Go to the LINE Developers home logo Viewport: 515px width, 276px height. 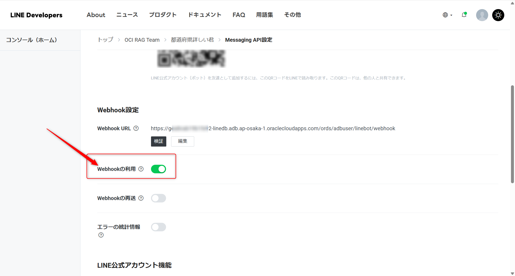coord(36,15)
